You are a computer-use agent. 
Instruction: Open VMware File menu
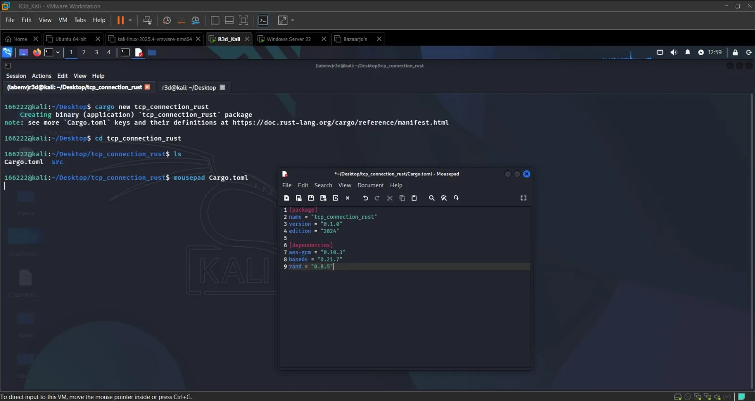click(10, 20)
